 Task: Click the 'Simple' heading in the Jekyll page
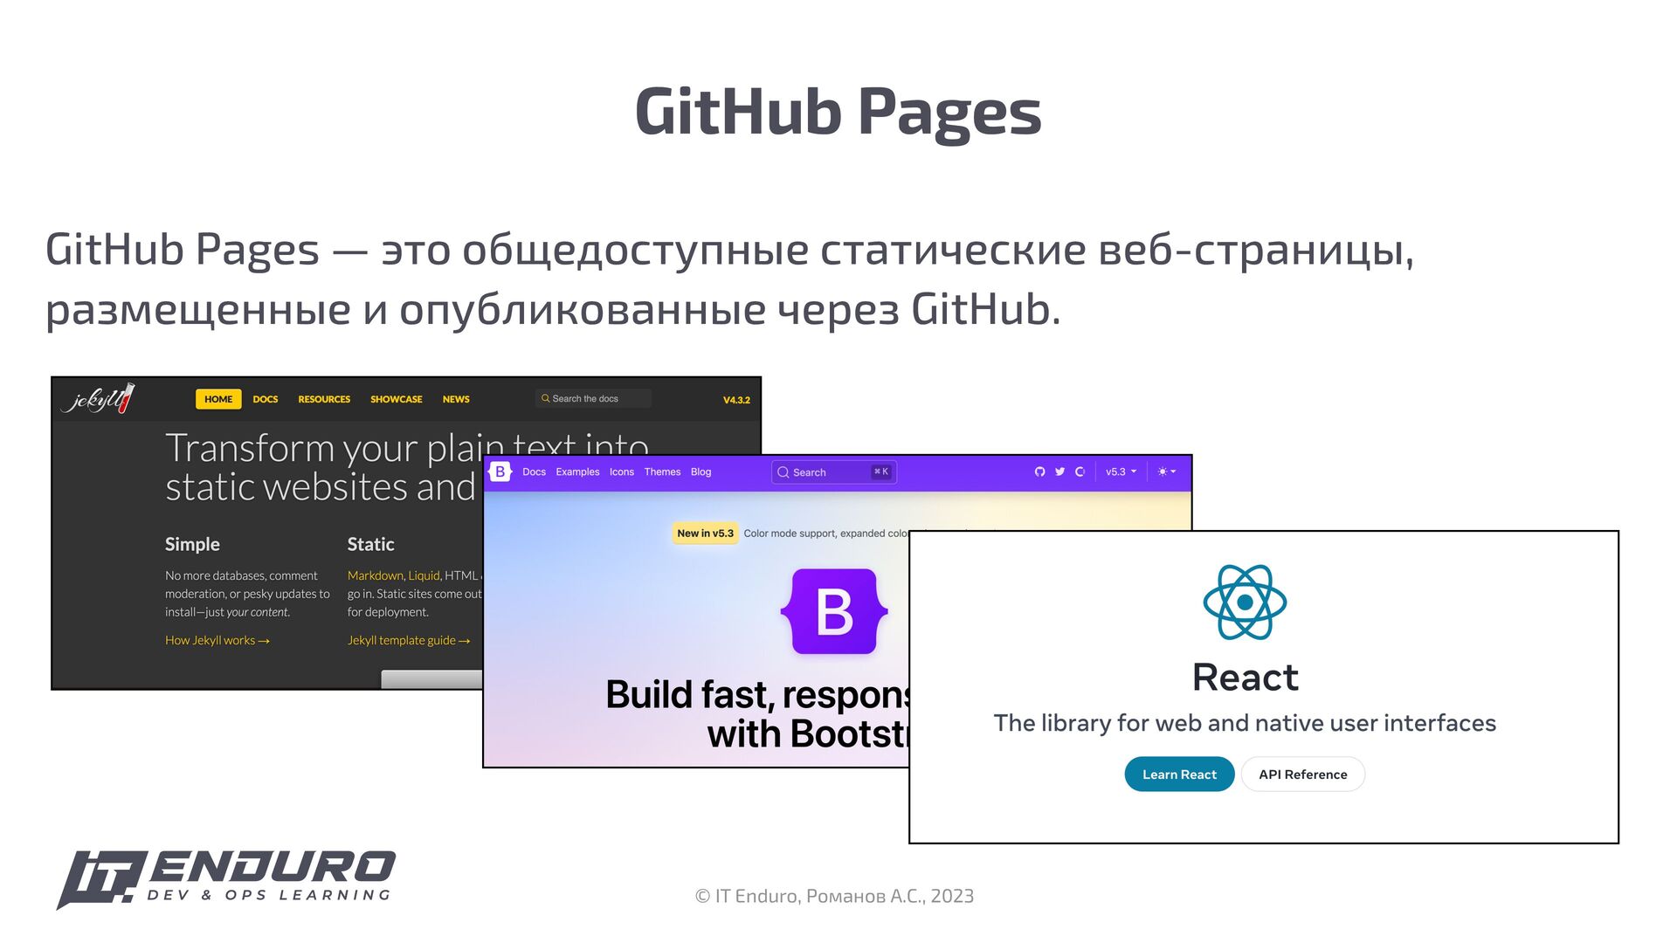coord(192,544)
